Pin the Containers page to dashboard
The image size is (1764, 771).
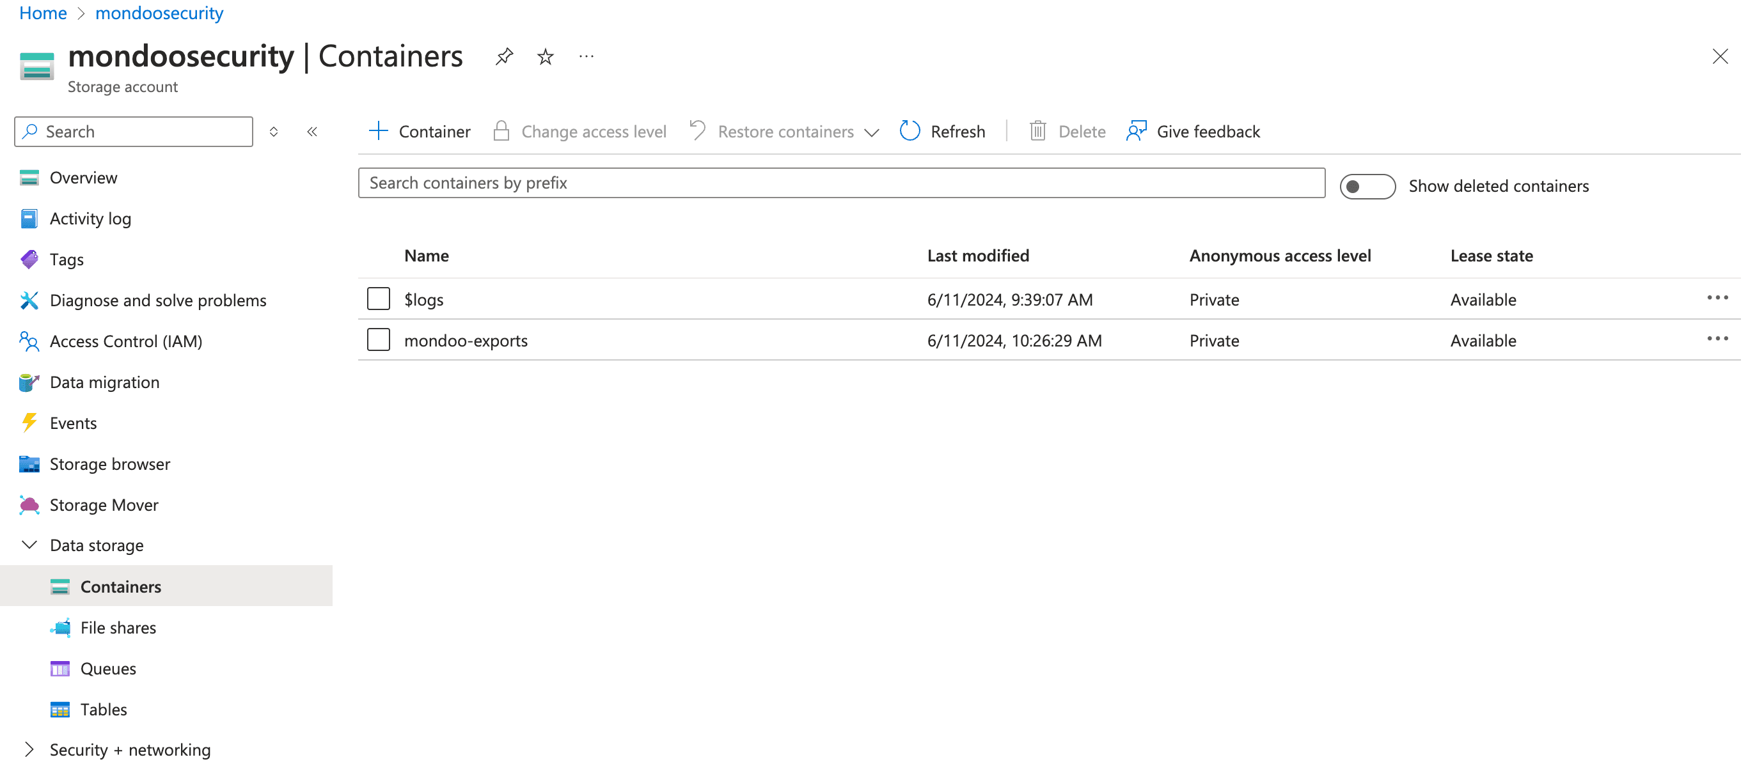pyautogui.click(x=504, y=56)
